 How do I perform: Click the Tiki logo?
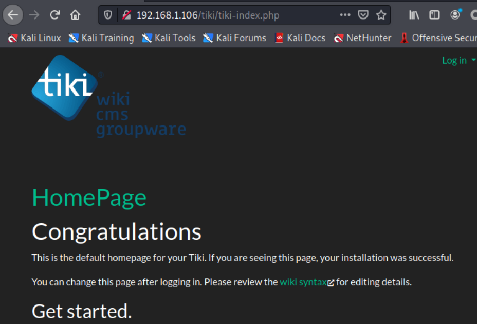click(64, 87)
